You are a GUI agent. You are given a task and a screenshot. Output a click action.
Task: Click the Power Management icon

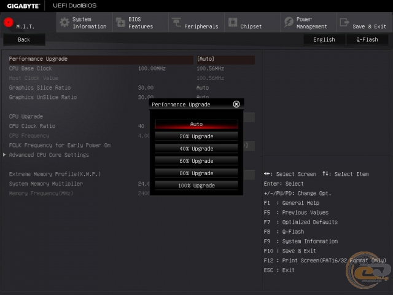[289, 23]
